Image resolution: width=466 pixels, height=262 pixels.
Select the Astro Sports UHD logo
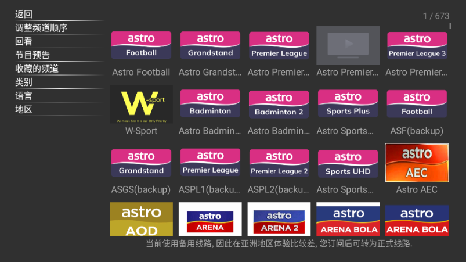[348, 163]
